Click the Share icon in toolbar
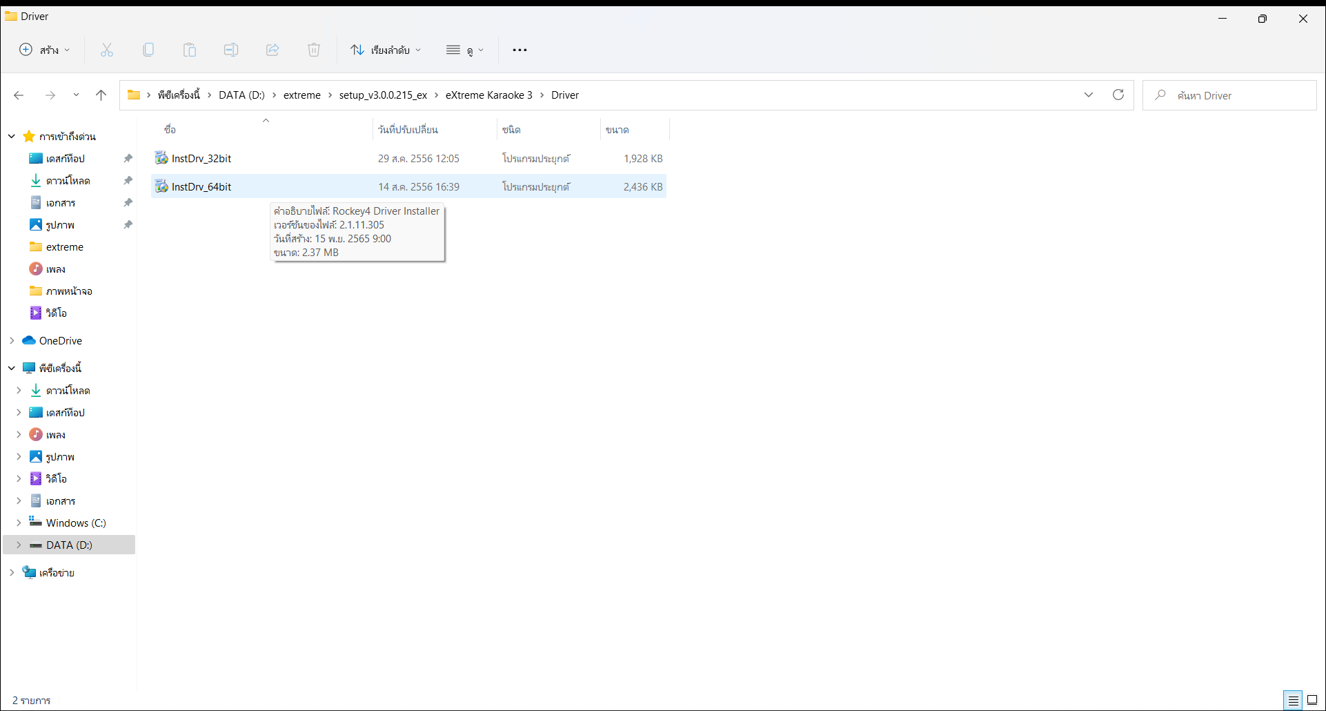Screen dimensions: 1326x711 [273, 50]
